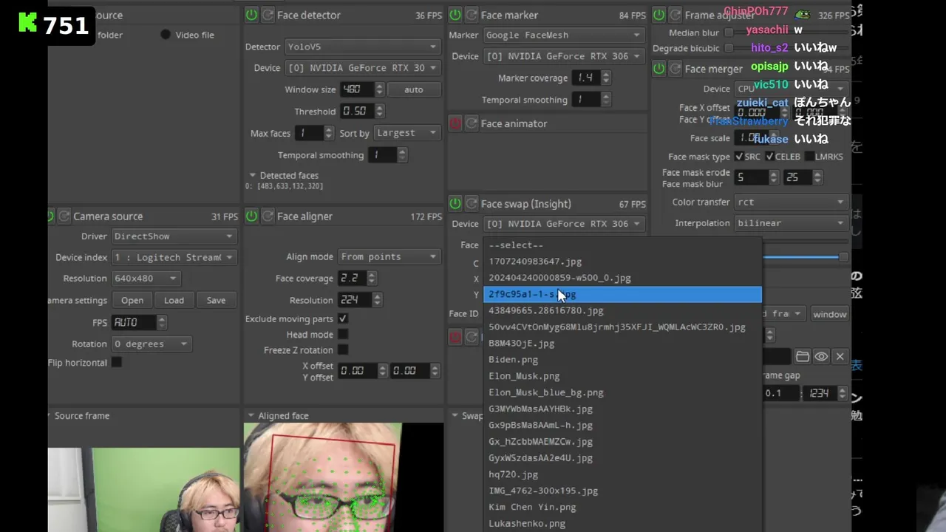Enable Head mode checkbox

[343, 334]
